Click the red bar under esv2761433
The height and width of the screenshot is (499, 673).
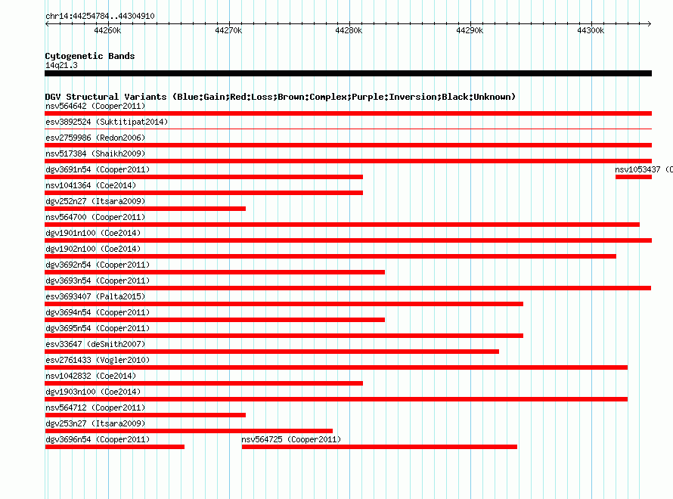tap(336, 367)
